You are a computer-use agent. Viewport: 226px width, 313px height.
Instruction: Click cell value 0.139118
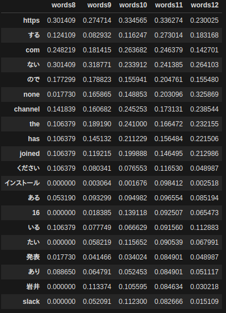[x=133, y=213]
